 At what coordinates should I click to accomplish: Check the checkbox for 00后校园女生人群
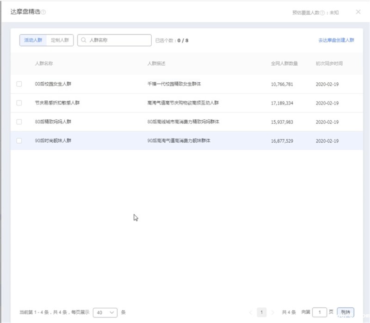[19, 83]
